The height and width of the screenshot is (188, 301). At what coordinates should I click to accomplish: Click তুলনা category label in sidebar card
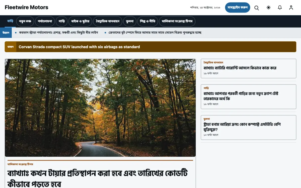207,119
